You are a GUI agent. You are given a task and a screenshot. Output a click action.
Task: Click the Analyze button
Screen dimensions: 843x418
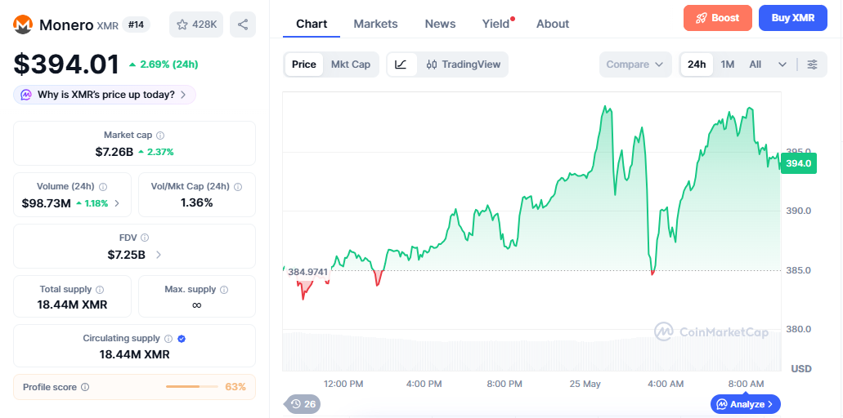pyautogui.click(x=745, y=404)
